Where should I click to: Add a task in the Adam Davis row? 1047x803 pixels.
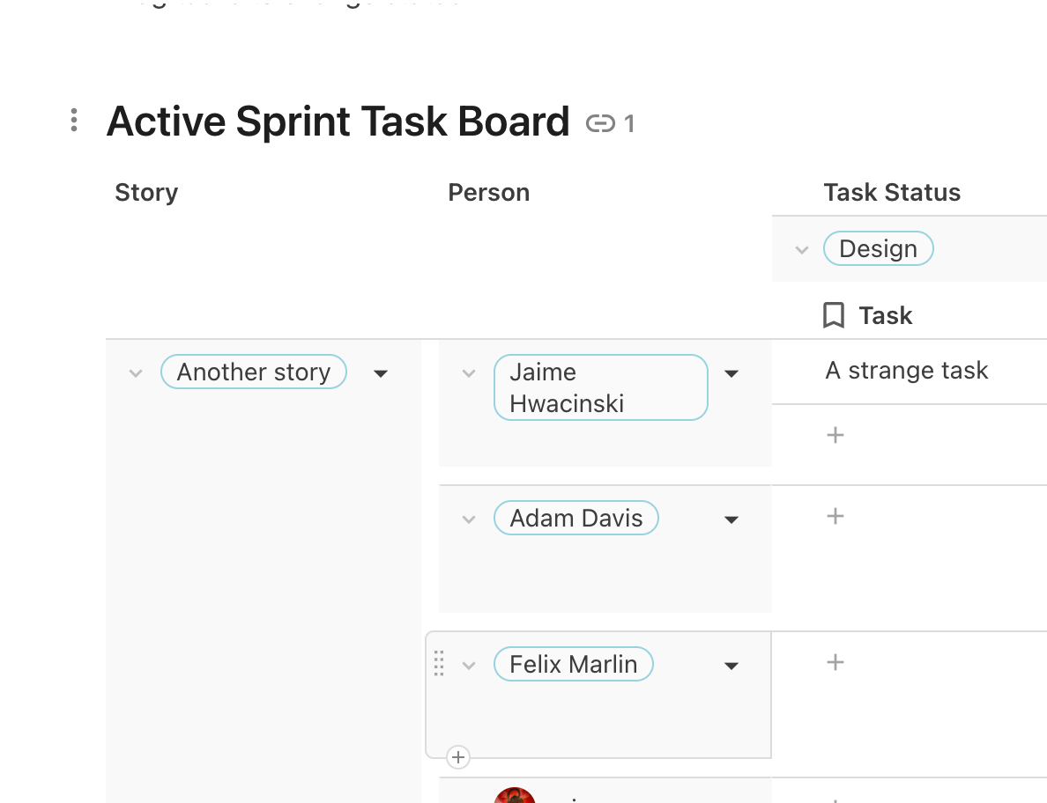tap(835, 516)
